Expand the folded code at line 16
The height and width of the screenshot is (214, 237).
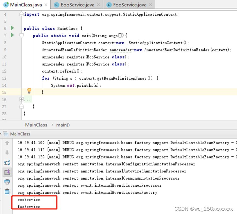coord(21,99)
